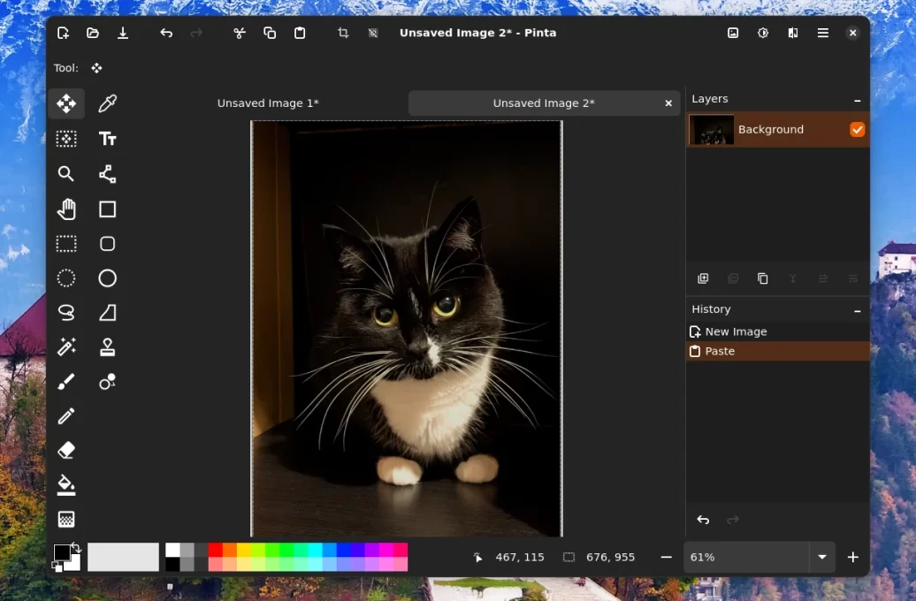The image size is (916, 601).
Task: Select the Clone Stamp tool
Action: 107,347
